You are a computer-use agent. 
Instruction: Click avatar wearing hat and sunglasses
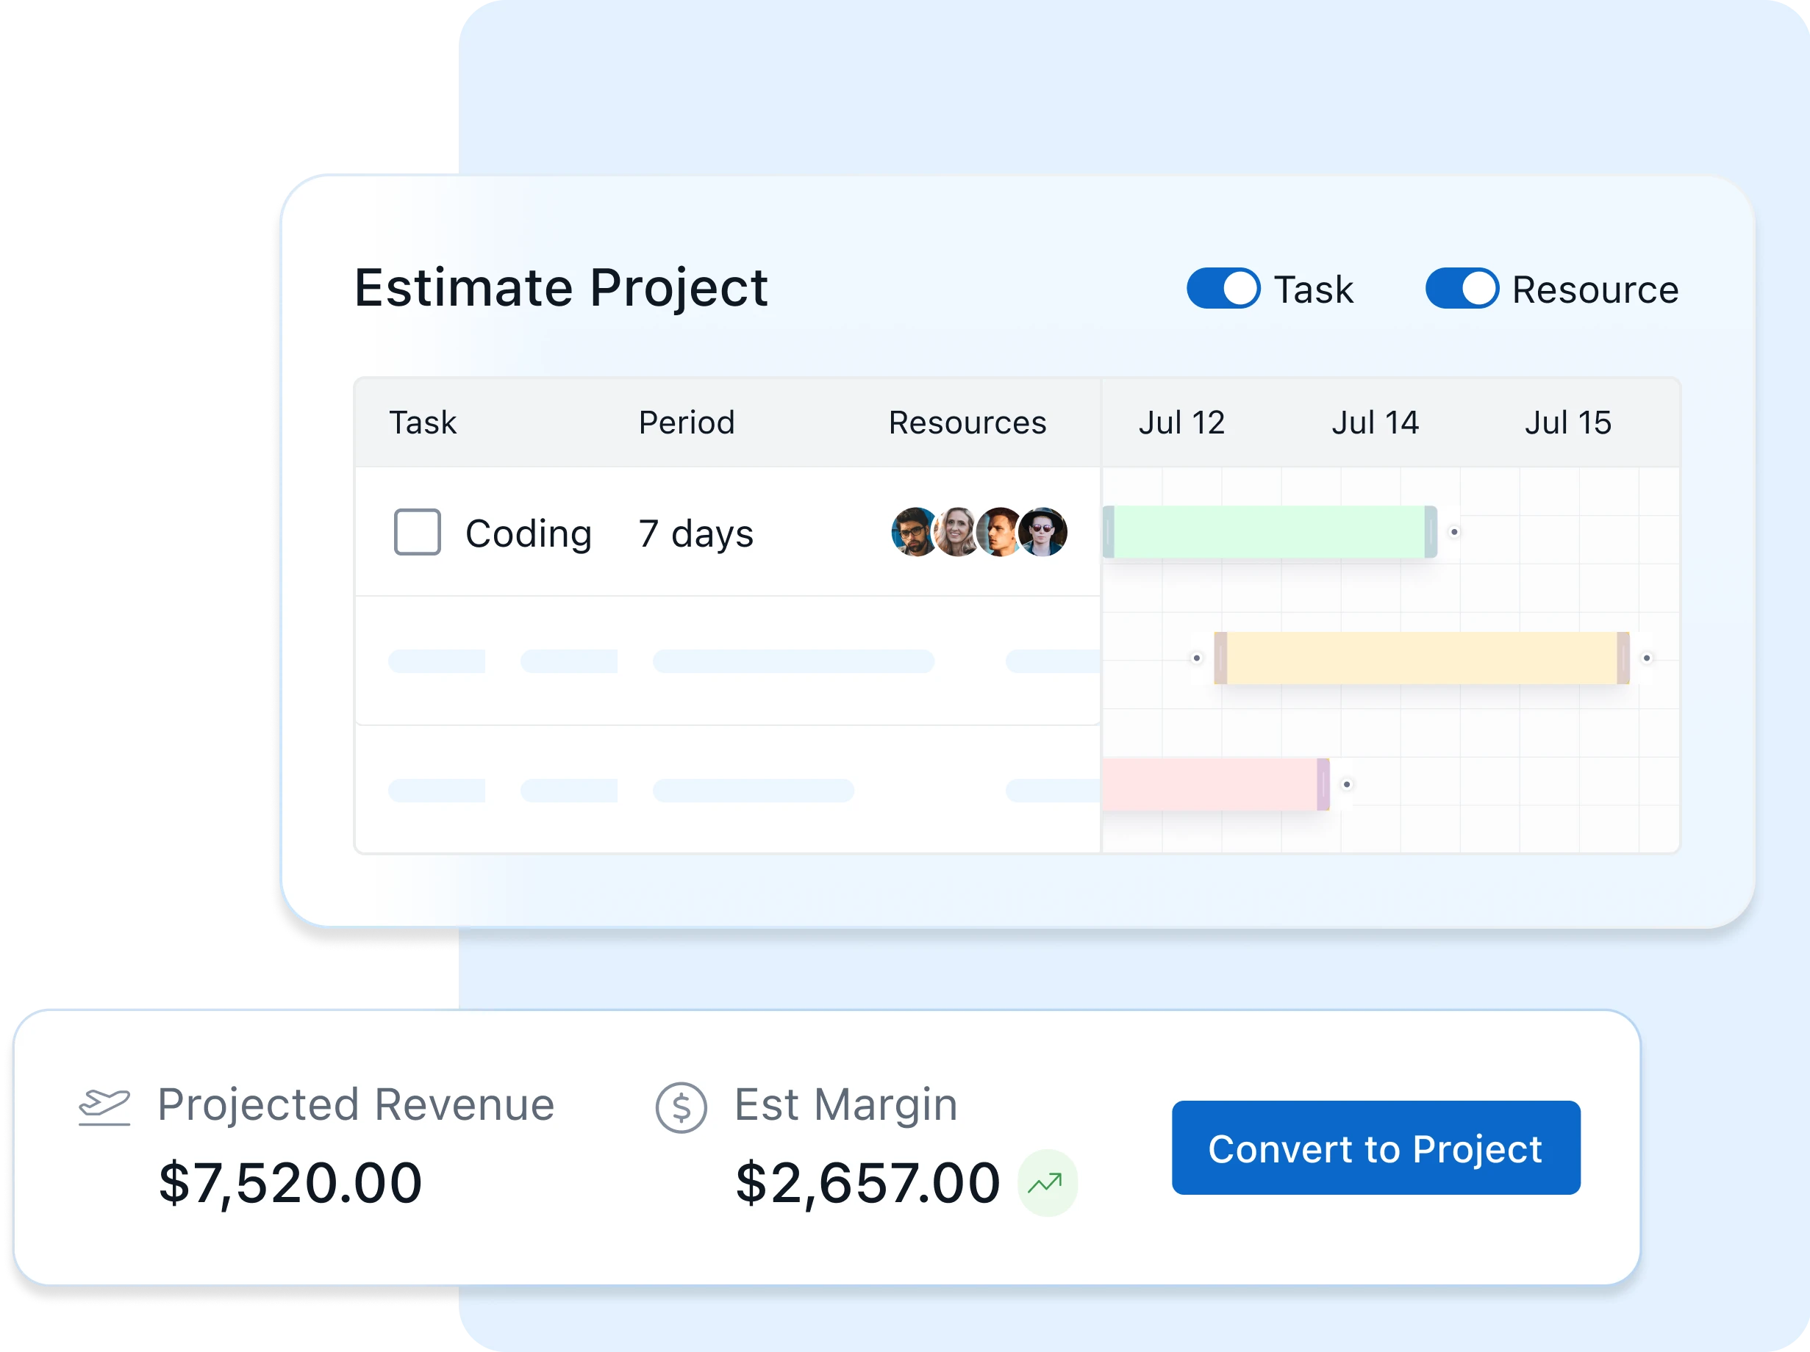[x=1043, y=532]
